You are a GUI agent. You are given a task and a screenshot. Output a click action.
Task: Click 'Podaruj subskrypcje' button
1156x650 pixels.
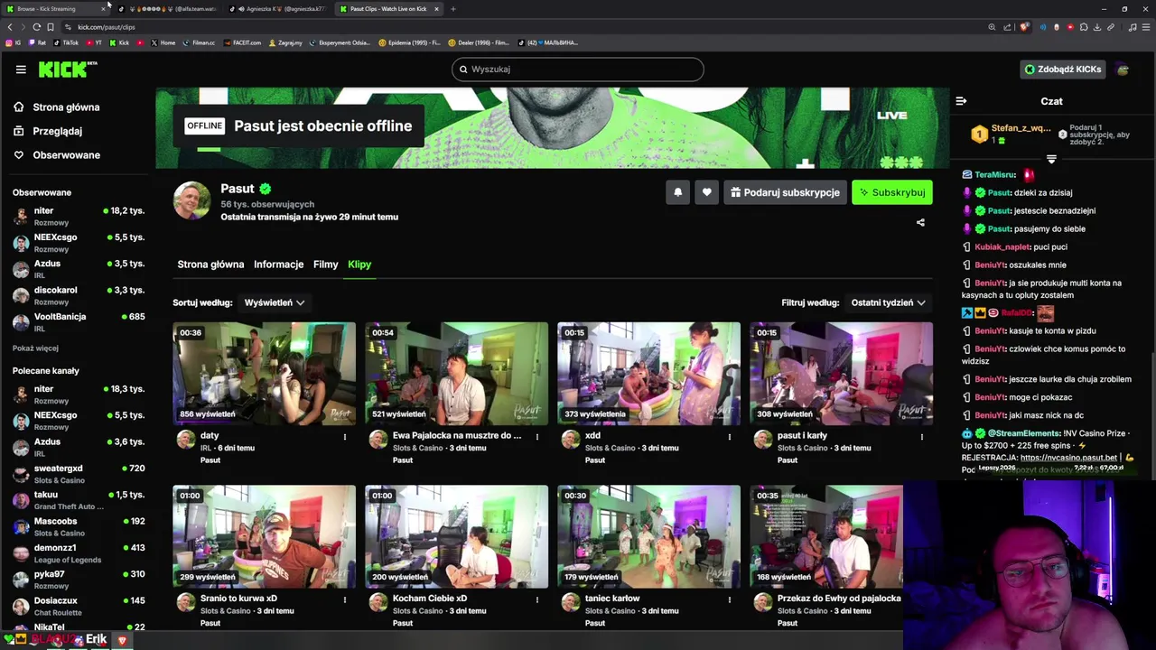point(785,192)
